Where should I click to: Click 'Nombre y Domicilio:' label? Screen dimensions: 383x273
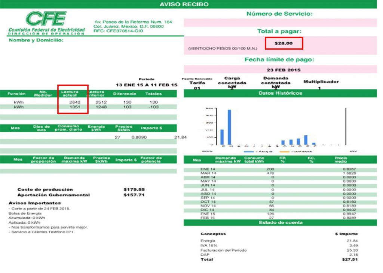(x=36, y=40)
